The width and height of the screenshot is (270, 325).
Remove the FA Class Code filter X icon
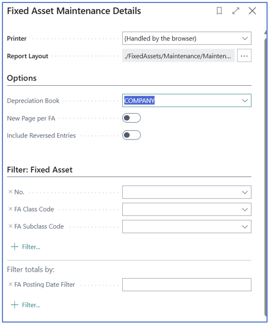[x=10, y=209]
